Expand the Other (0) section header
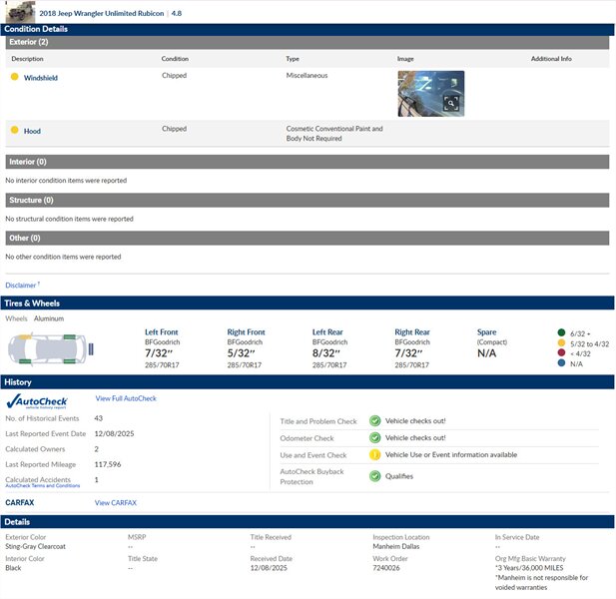This screenshot has height=599, width=616. (24, 238)
